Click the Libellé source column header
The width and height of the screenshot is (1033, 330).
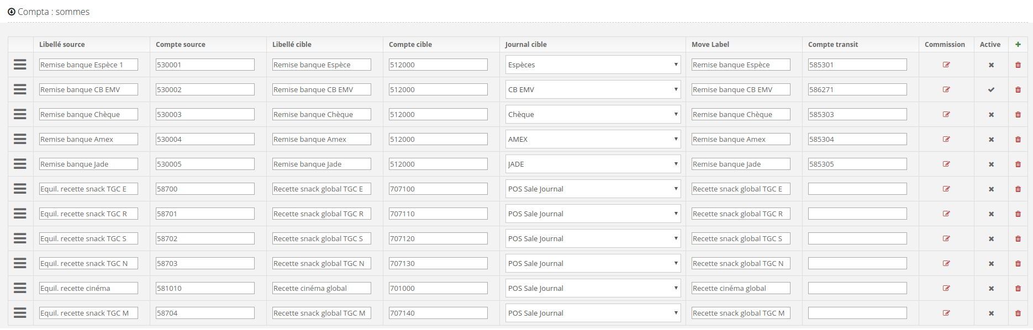pos(62,45)
